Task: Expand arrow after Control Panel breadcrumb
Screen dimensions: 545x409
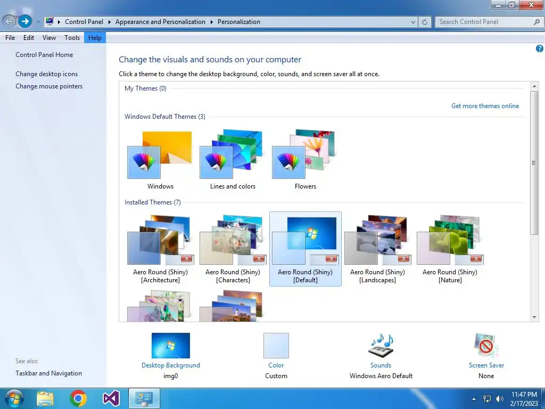Action: click(109, 22)
